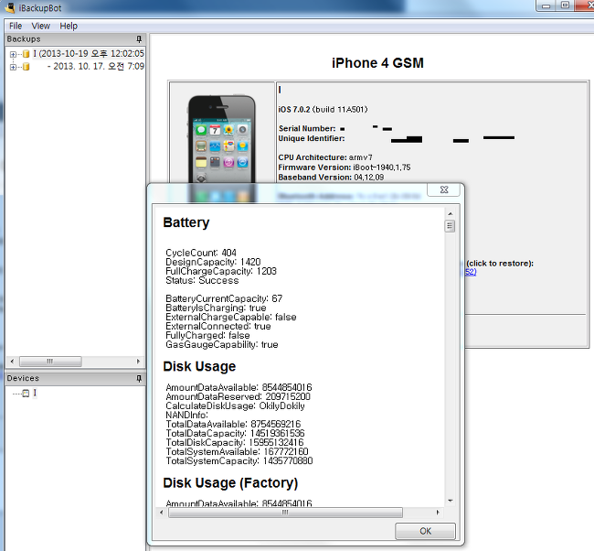Click the 'DesignCapacity: 1420' line
The width and height of the screenshot is (594, 551).
213,262
